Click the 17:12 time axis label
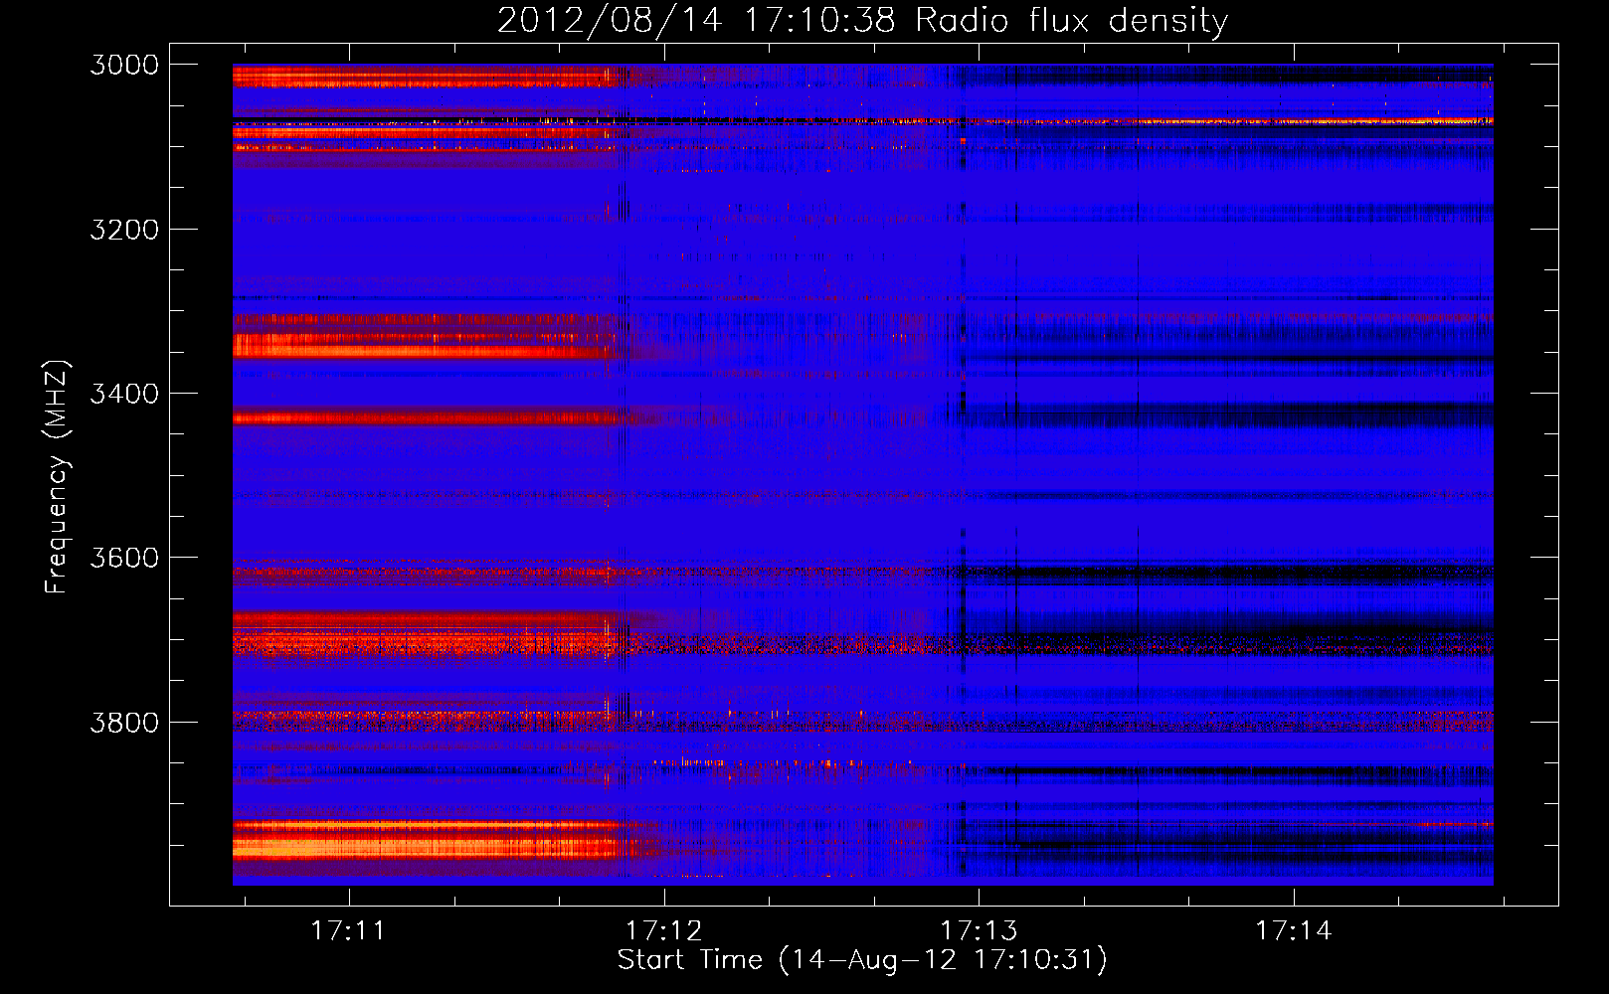Image resolution: width=1609 pixels, height=994 pixels. (663, 930)
